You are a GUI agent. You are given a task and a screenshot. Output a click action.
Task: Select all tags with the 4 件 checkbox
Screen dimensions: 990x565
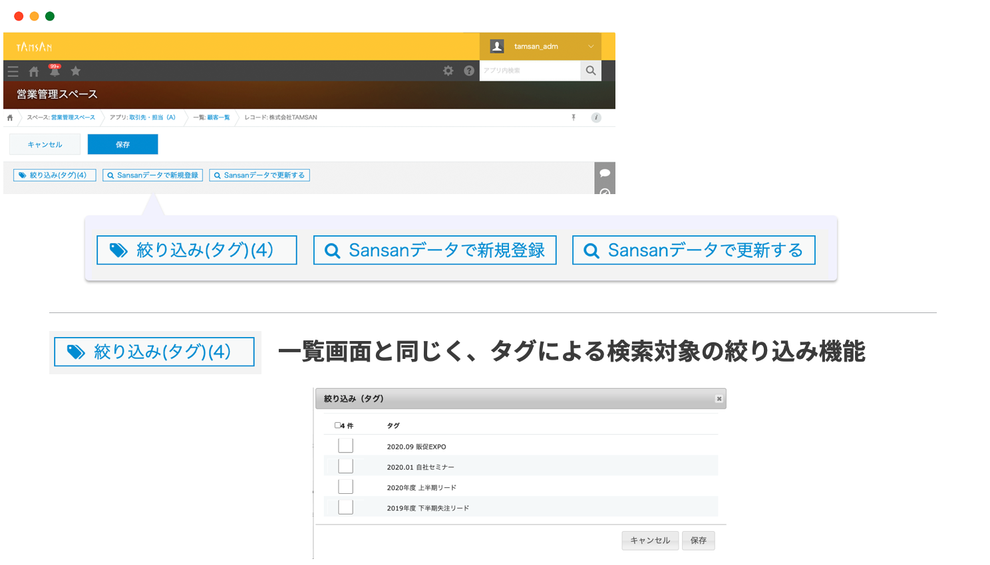click(337, 425)
